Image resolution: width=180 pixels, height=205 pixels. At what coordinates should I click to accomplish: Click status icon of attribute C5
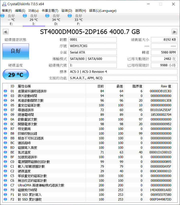pyautogui.click(x=5, y=175)
